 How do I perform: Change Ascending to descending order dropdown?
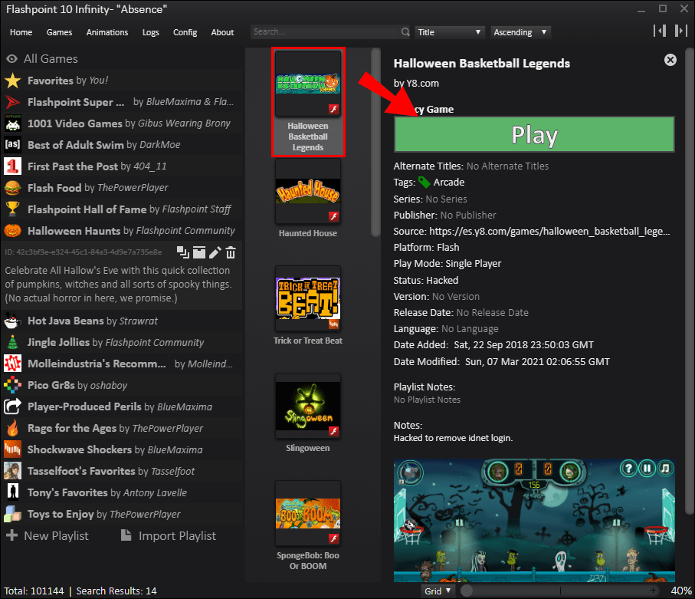(x=521, y=31)
